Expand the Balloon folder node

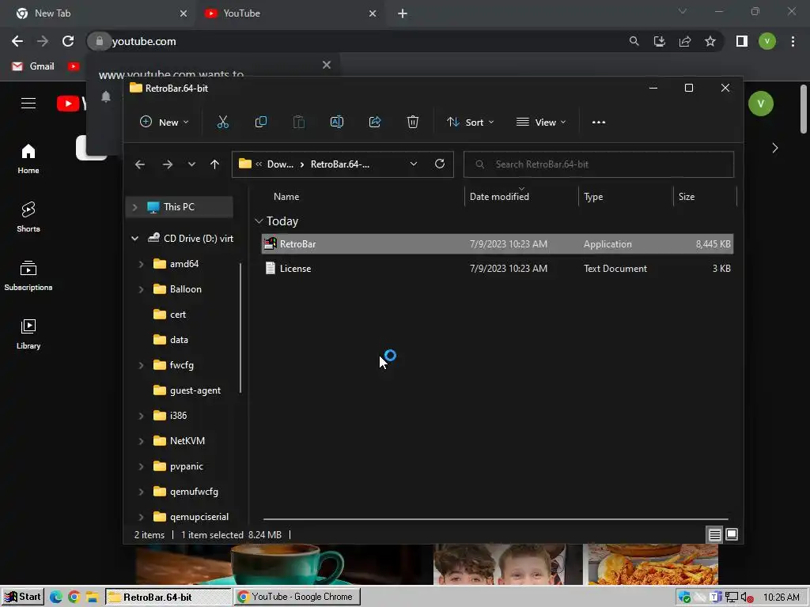141,289
